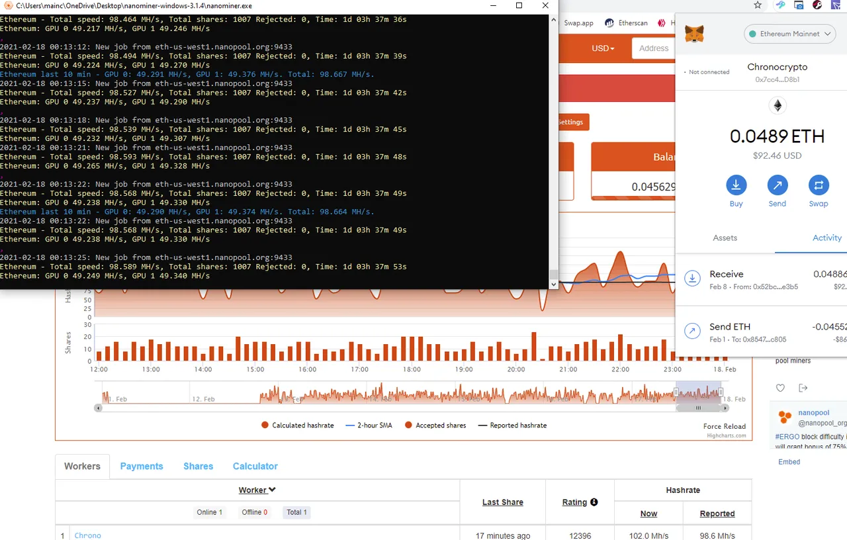Sort by the Now hashrate column
Screen dimensions: 847x540
(x=649, y=514)
